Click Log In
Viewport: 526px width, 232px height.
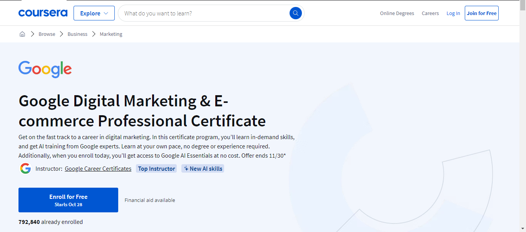point(453,13)
